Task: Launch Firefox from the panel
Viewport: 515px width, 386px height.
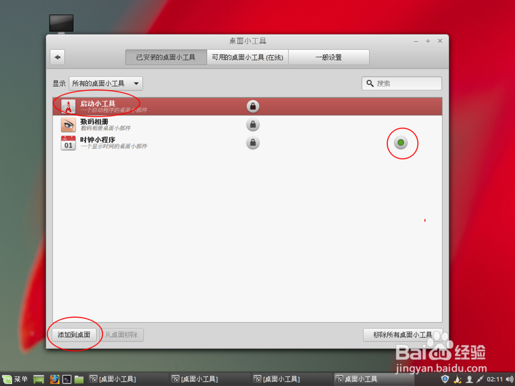Action: (x=55, y=379)
